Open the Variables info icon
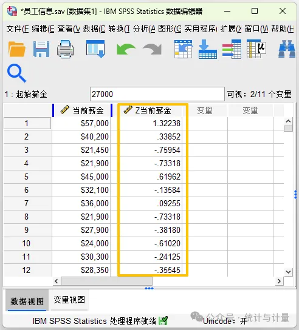299x330 pixels. pyautogui.click(x=232, y=49)
